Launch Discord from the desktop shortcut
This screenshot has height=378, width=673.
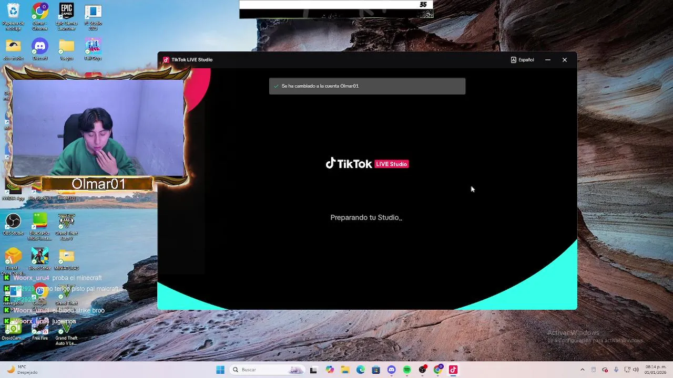40,50
